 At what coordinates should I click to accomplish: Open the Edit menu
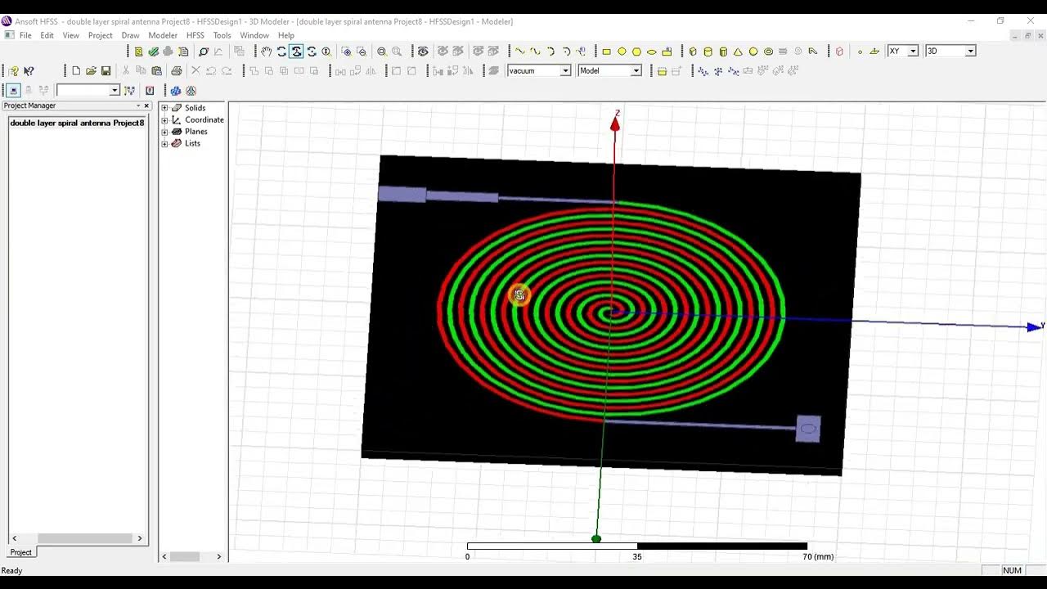(x=47, y=35)
